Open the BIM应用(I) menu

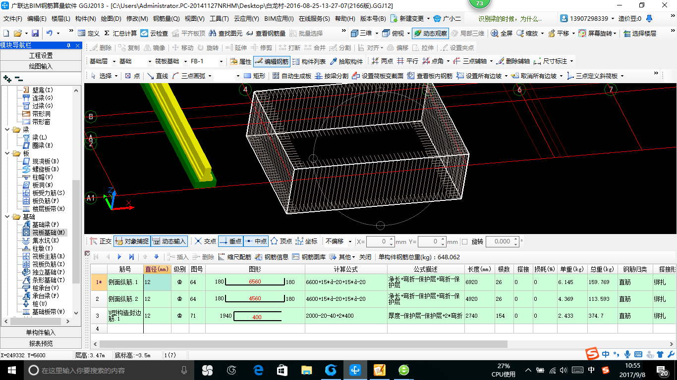[x=279, y=19]
